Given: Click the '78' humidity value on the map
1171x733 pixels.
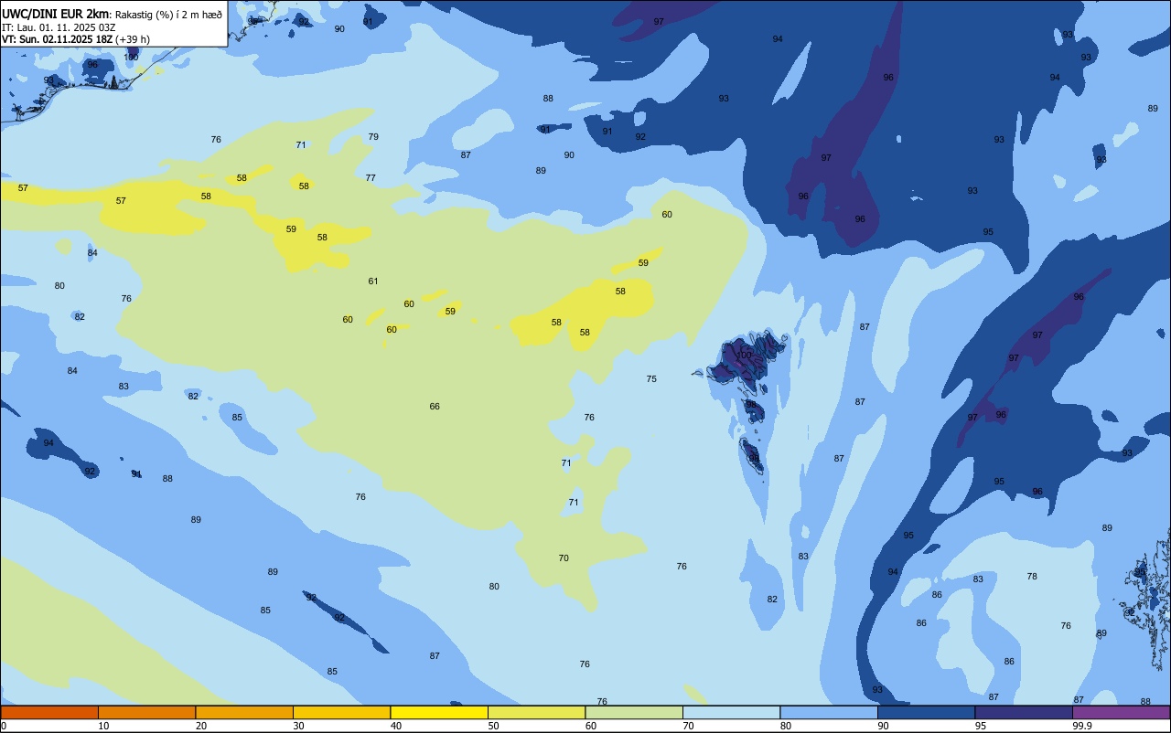Looking at the screenshot, I should click(1032, 576).
